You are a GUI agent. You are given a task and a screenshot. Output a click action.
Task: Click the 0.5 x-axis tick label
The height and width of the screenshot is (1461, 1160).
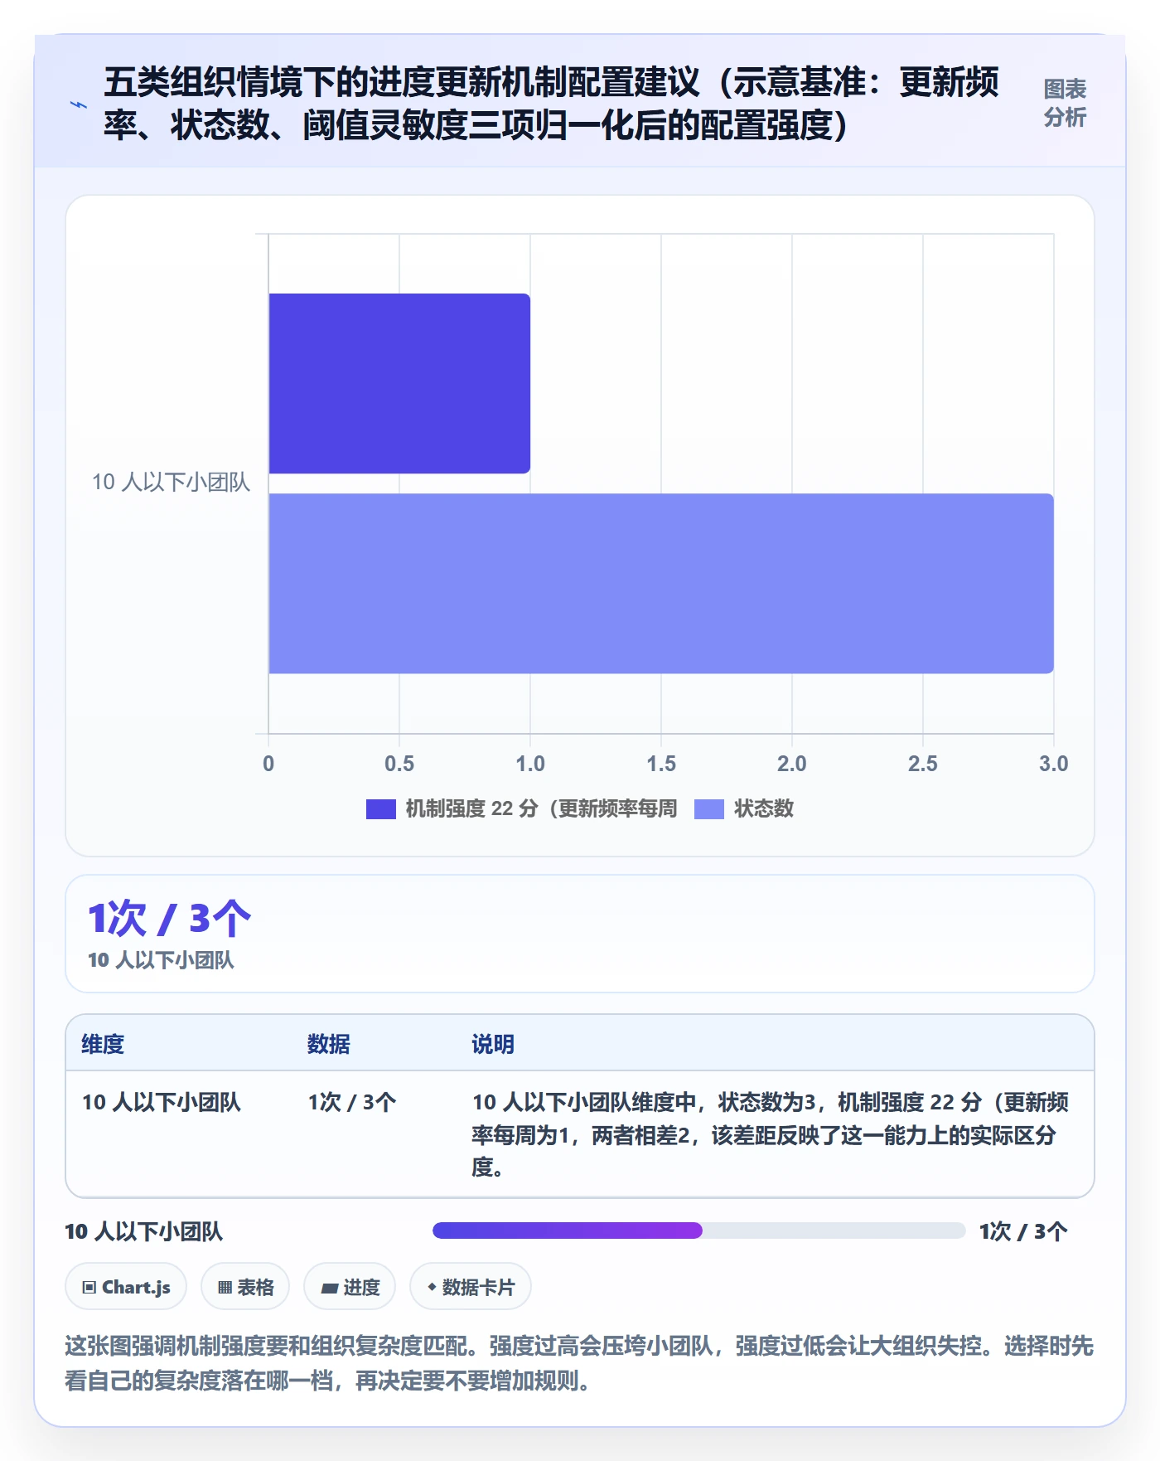tap(399, 764)
